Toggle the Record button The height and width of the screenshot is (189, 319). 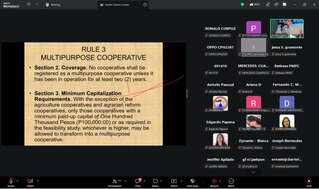click(214, 182)
